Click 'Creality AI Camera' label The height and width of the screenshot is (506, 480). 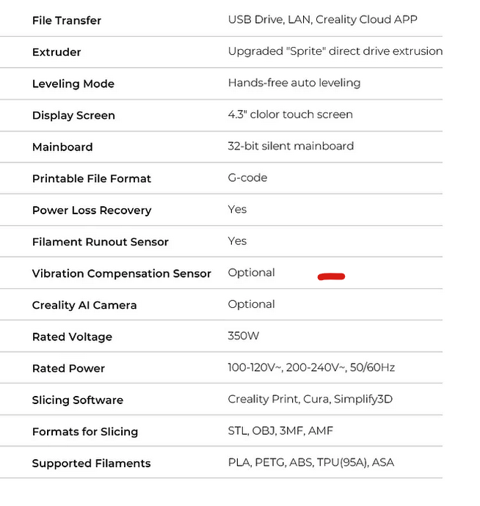point(84,305)
